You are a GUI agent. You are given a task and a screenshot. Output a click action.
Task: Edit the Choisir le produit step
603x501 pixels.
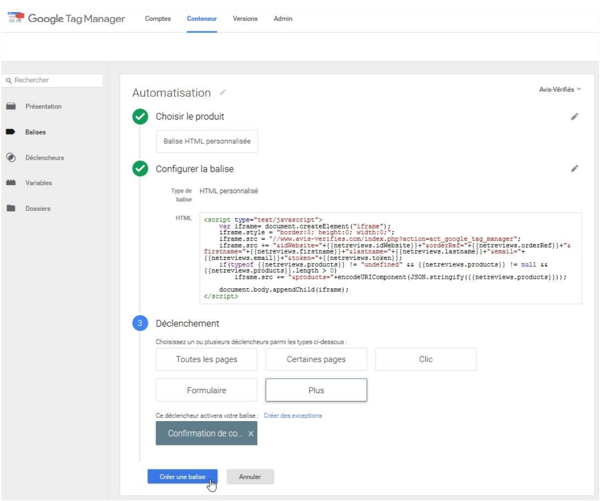(x=574, y=116)
